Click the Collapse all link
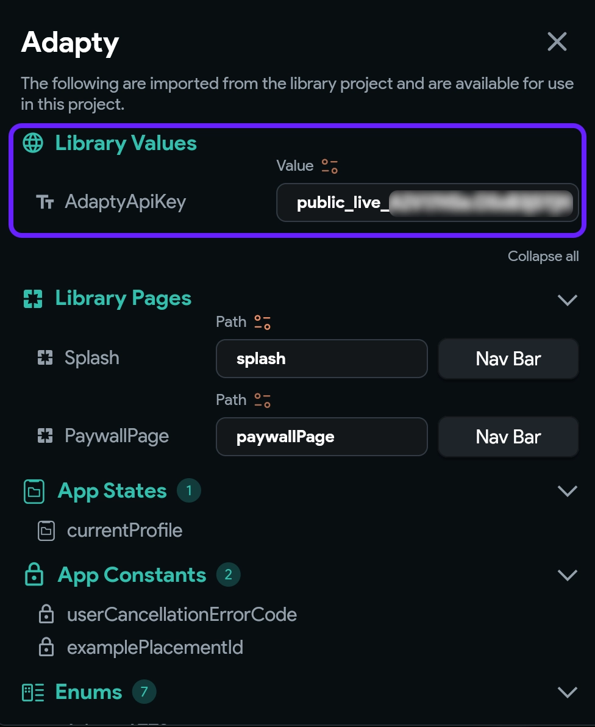Image resolution: width=595 pixels, height=727 pixels. click(x=543, y=256)
